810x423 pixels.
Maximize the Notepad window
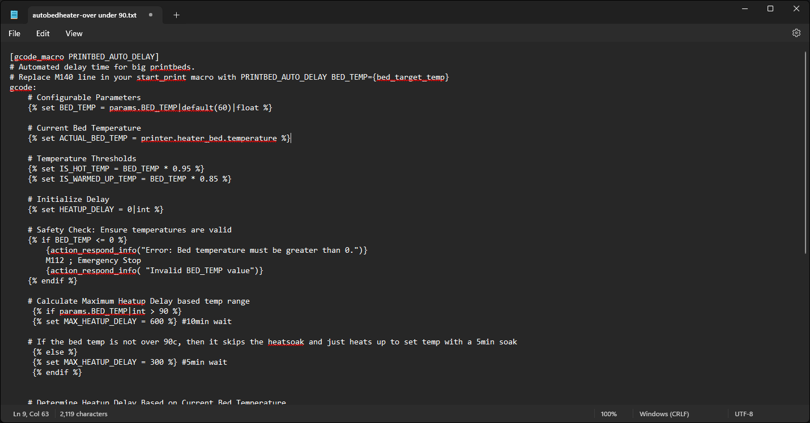pos(770,8)
